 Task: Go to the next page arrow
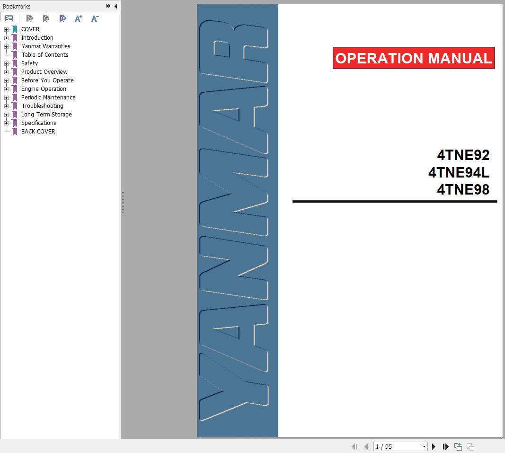point(434,446)
